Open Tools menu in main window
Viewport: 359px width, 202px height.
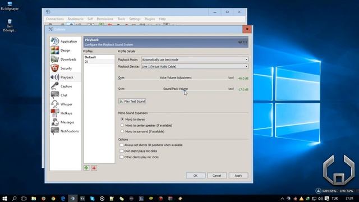[x=121, y=19]
